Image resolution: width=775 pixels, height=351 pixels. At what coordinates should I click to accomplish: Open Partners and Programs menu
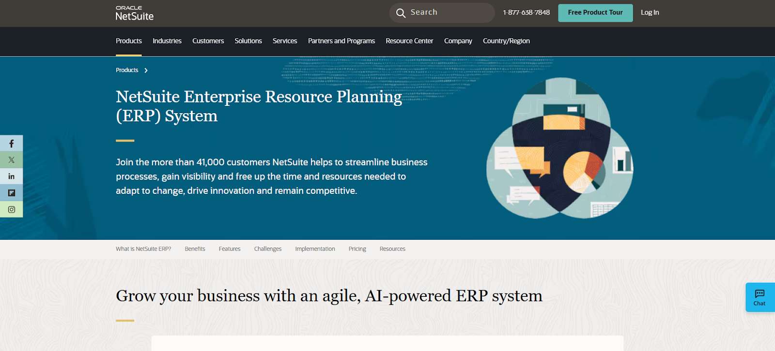click(x=341, y=41)
